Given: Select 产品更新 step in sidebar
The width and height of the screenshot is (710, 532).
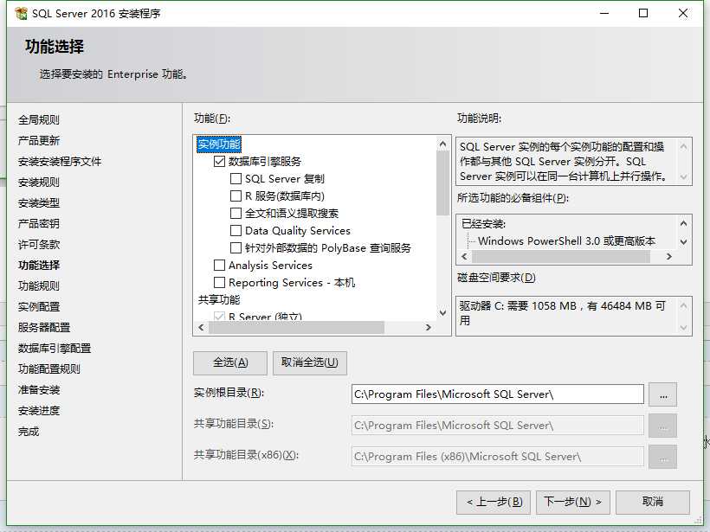Looking at the screenshot, I should 39,141.
